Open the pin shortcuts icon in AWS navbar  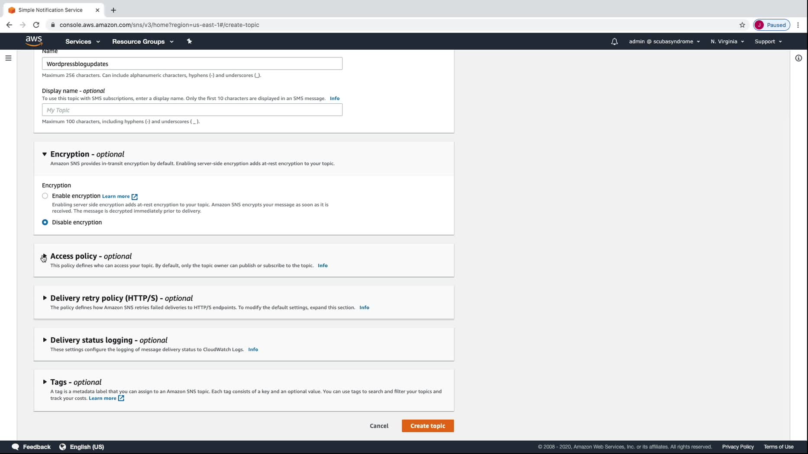click(x=189, y=42)
